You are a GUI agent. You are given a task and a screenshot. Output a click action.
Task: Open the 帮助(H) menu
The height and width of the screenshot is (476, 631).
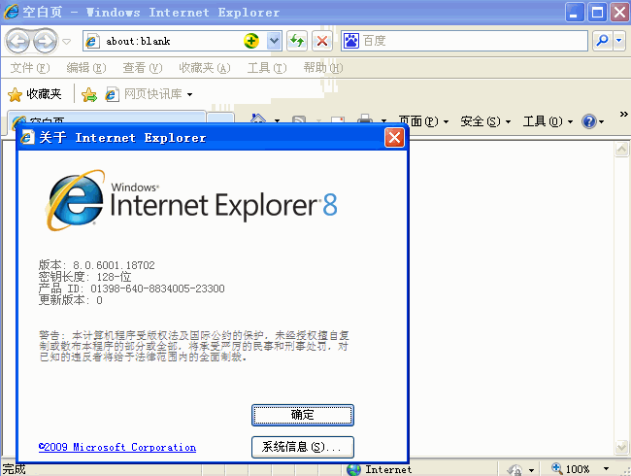(x=323, y=68)
